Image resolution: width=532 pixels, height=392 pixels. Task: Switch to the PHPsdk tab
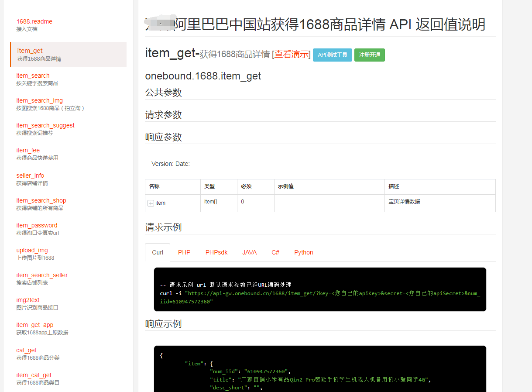(216, 252)
